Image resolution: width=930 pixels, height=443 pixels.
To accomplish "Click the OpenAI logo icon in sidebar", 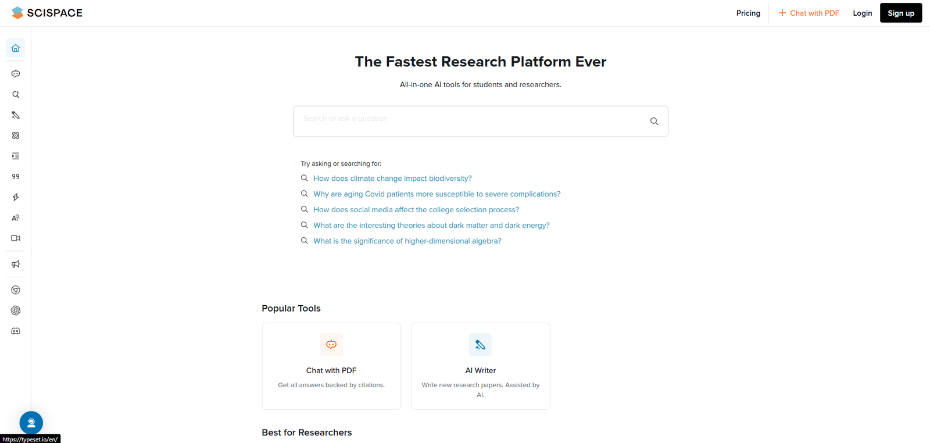I will [x=16, y=310].
